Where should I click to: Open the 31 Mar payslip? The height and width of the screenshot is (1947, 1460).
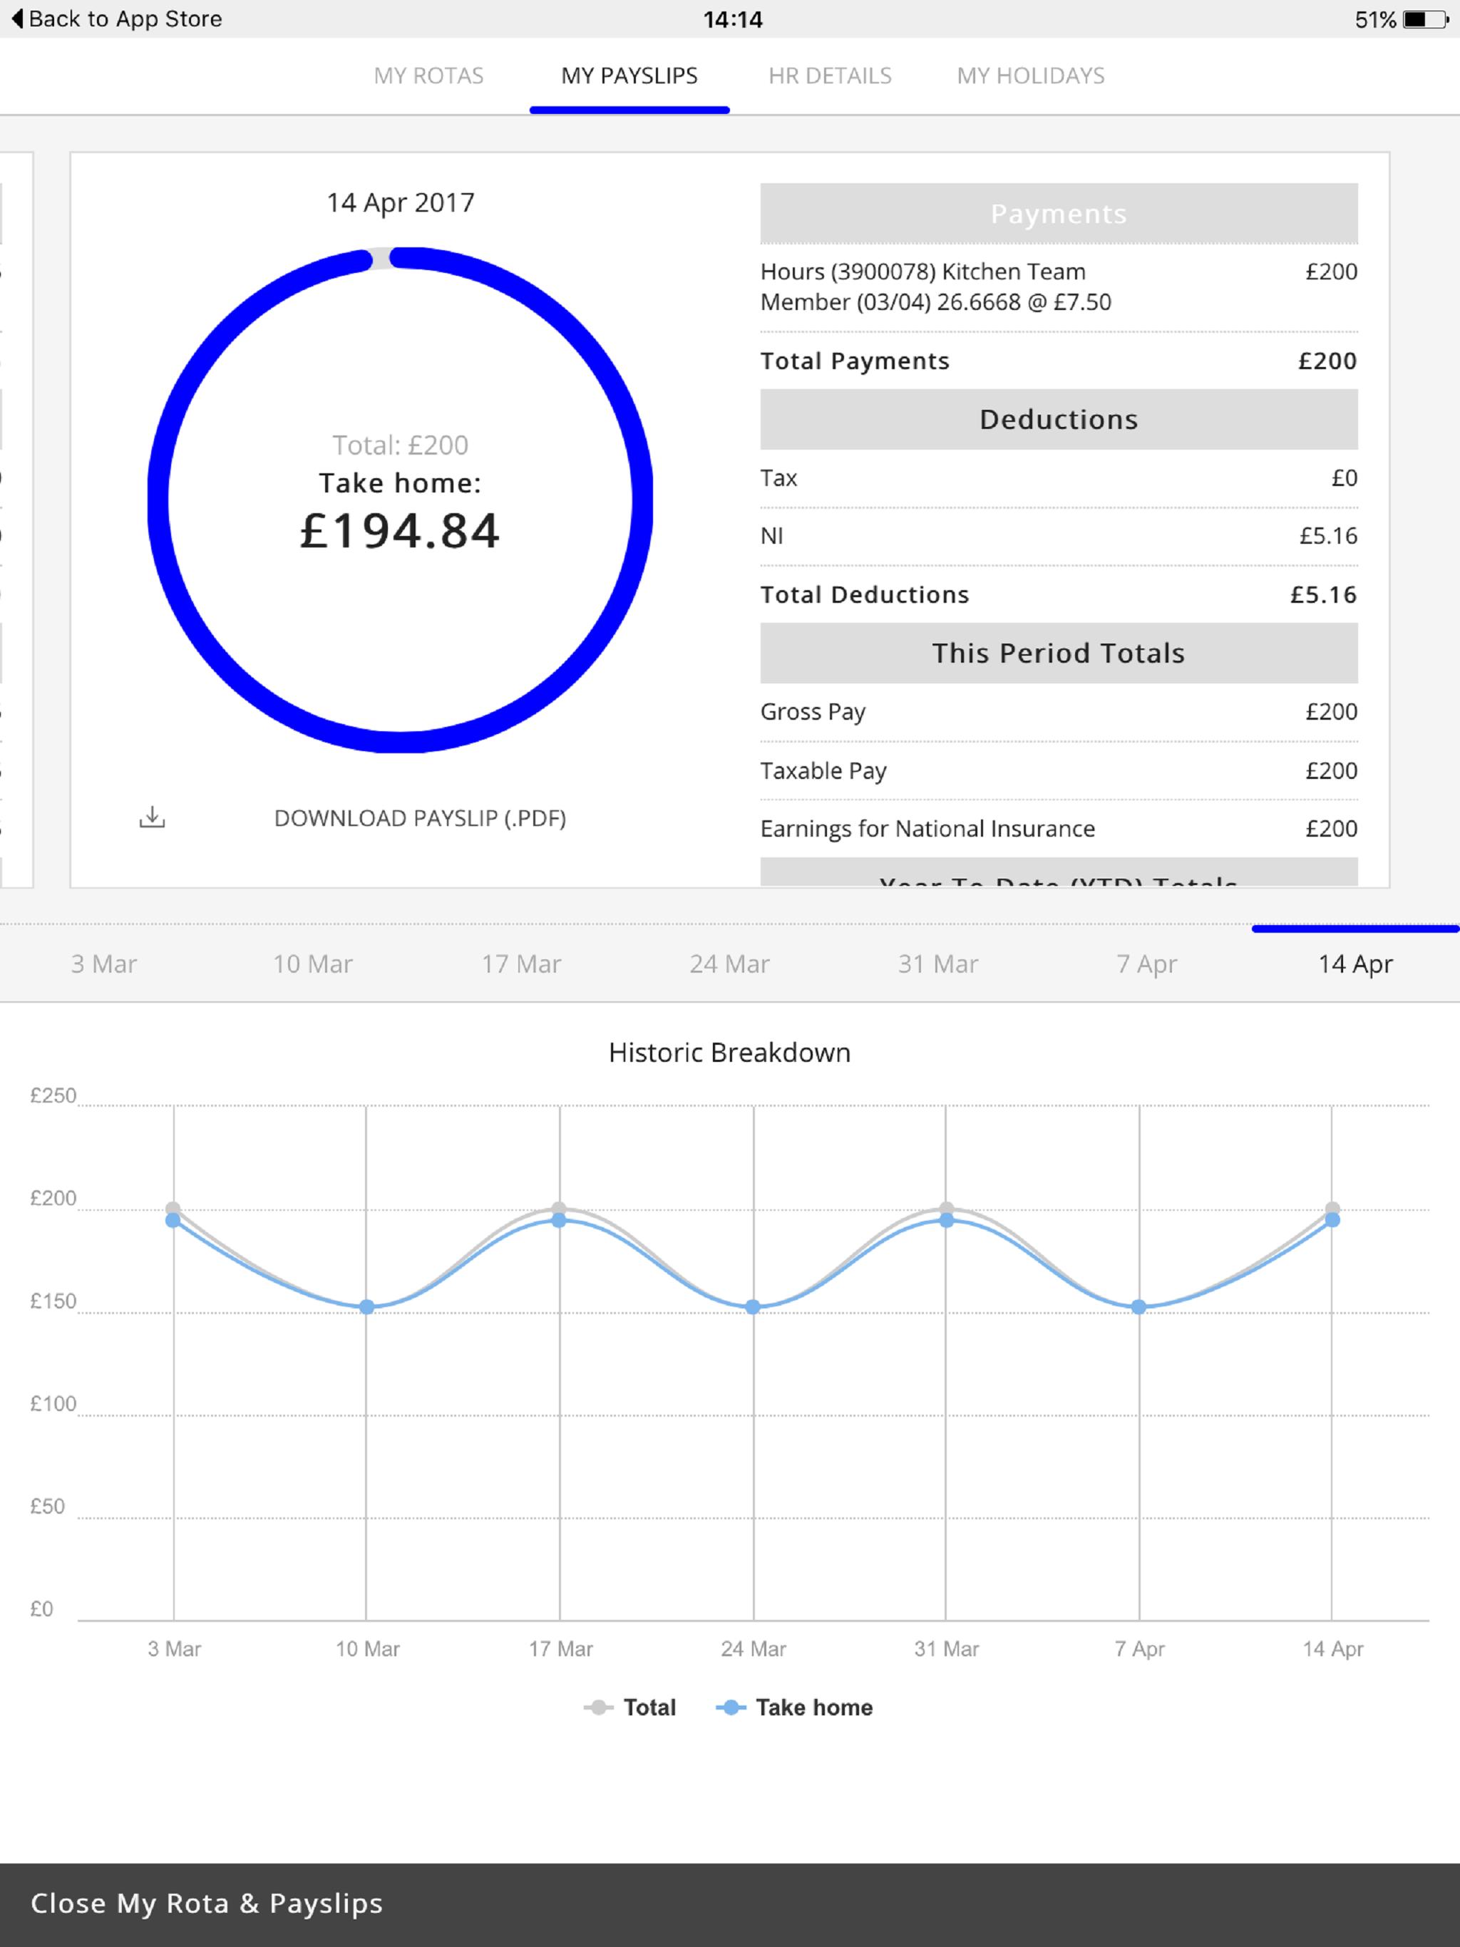coord(939,964)
